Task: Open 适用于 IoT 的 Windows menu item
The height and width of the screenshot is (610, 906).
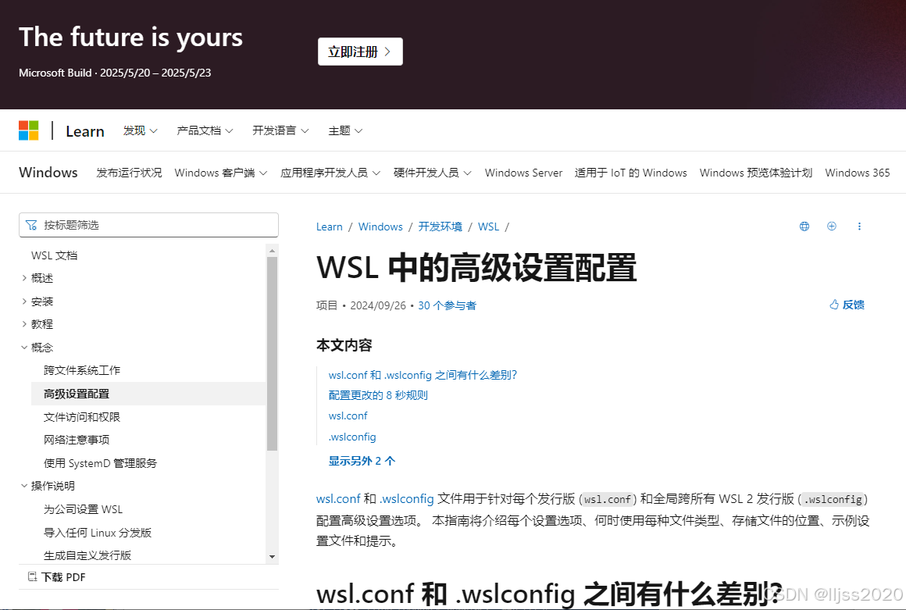Action: click(631, 173)
